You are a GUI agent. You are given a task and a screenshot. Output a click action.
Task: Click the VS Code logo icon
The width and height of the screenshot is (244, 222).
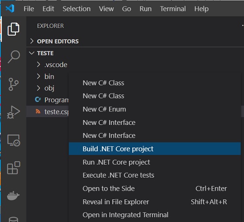tap(10, 8)
